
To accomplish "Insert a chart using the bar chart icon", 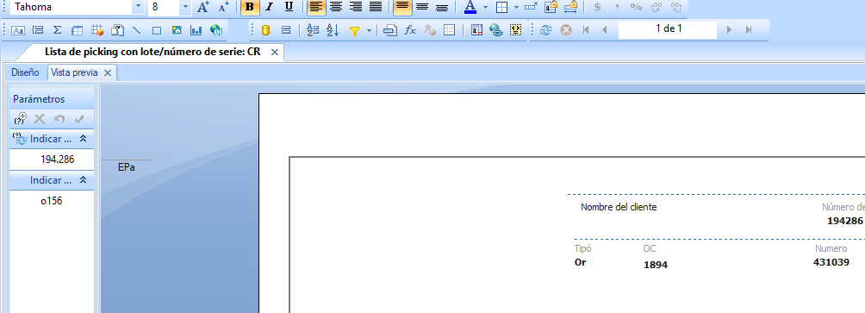I will [x=196, y=30].
